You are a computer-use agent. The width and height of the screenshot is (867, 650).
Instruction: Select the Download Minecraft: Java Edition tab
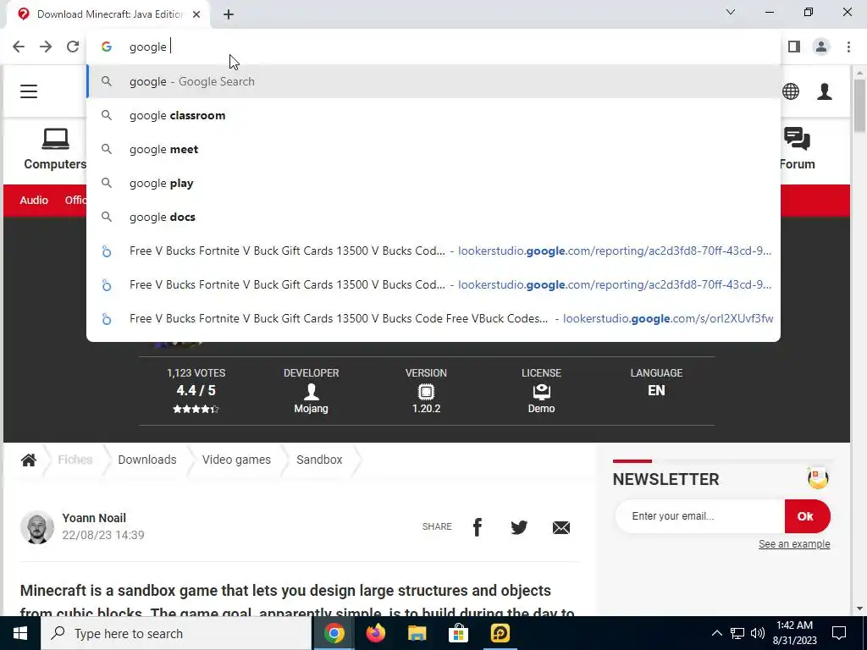[x=108, y=14]
